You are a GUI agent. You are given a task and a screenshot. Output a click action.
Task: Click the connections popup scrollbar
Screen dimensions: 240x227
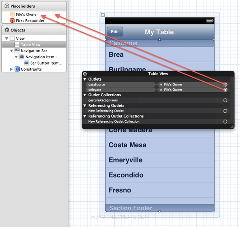point(232,101)
